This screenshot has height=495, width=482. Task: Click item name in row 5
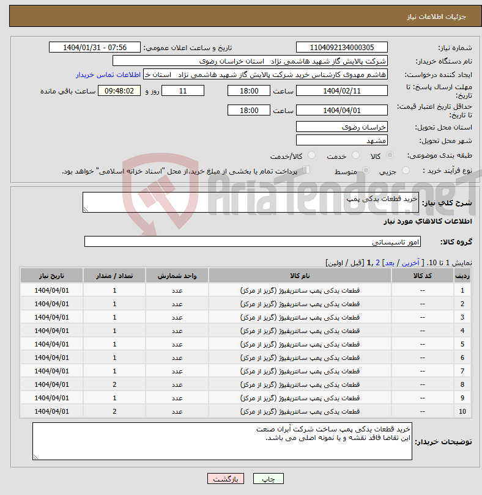(x=300, y=344)
